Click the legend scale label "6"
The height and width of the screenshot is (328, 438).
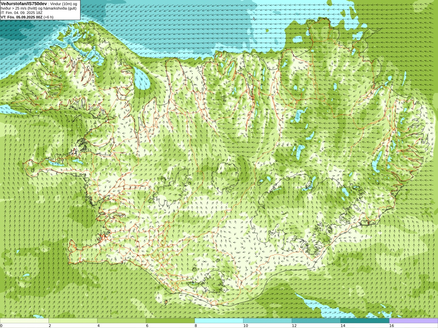click(147, 326)
